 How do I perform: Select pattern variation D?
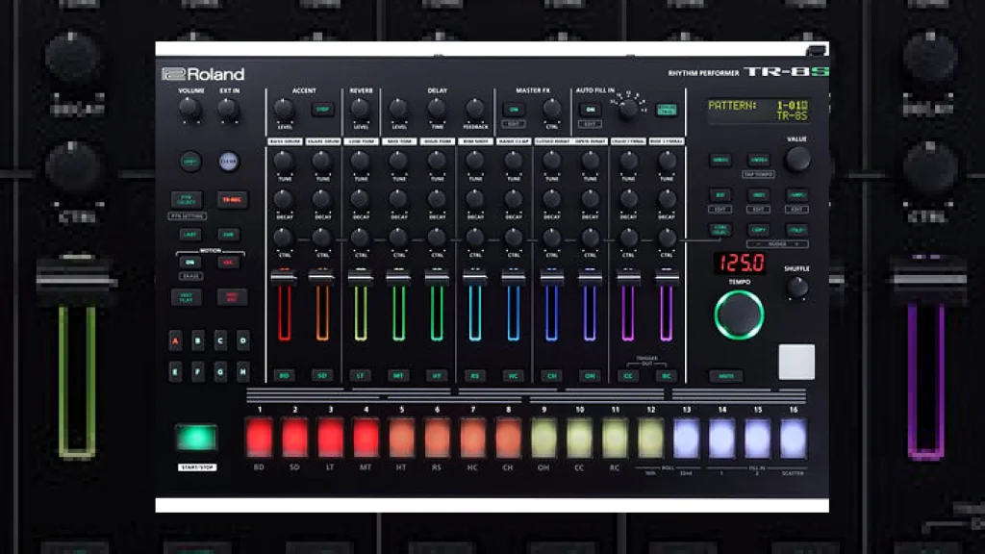(243, 341)
